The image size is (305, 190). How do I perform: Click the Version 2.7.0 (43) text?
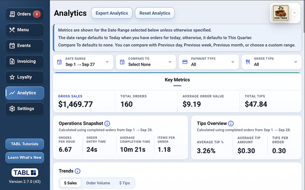25,181
